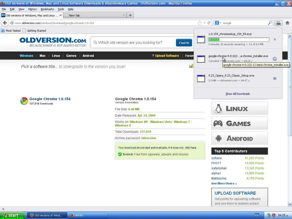Screen dimensions: 292x219
Task: Select the Mac navigation link
Action: pyautogui.click(x=43, y=56)
